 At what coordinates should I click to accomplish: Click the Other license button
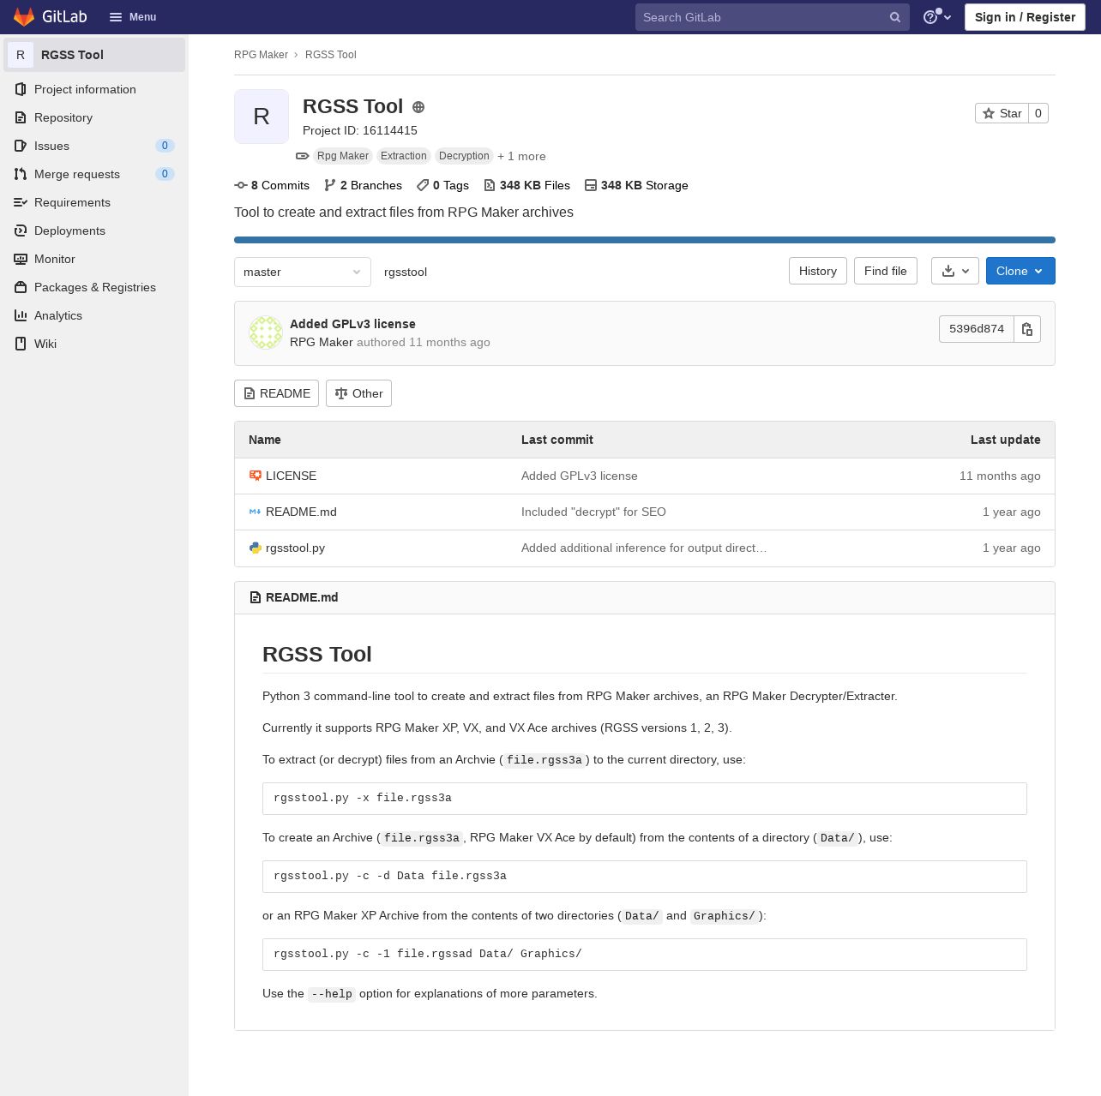pos(358,393)
